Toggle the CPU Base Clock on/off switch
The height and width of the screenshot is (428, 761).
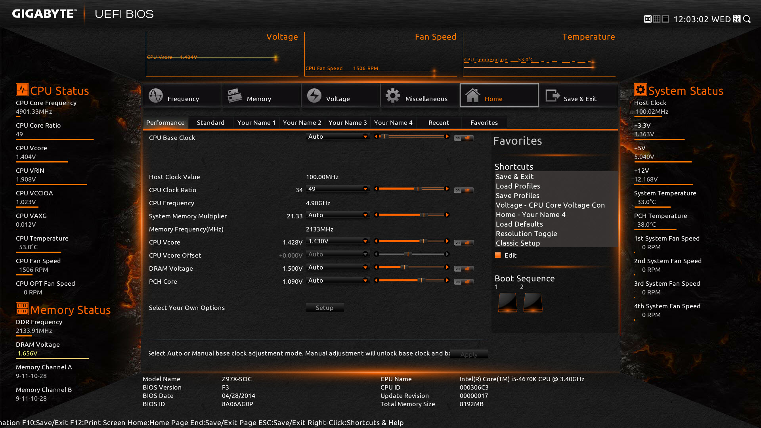[x=463, y=138]
